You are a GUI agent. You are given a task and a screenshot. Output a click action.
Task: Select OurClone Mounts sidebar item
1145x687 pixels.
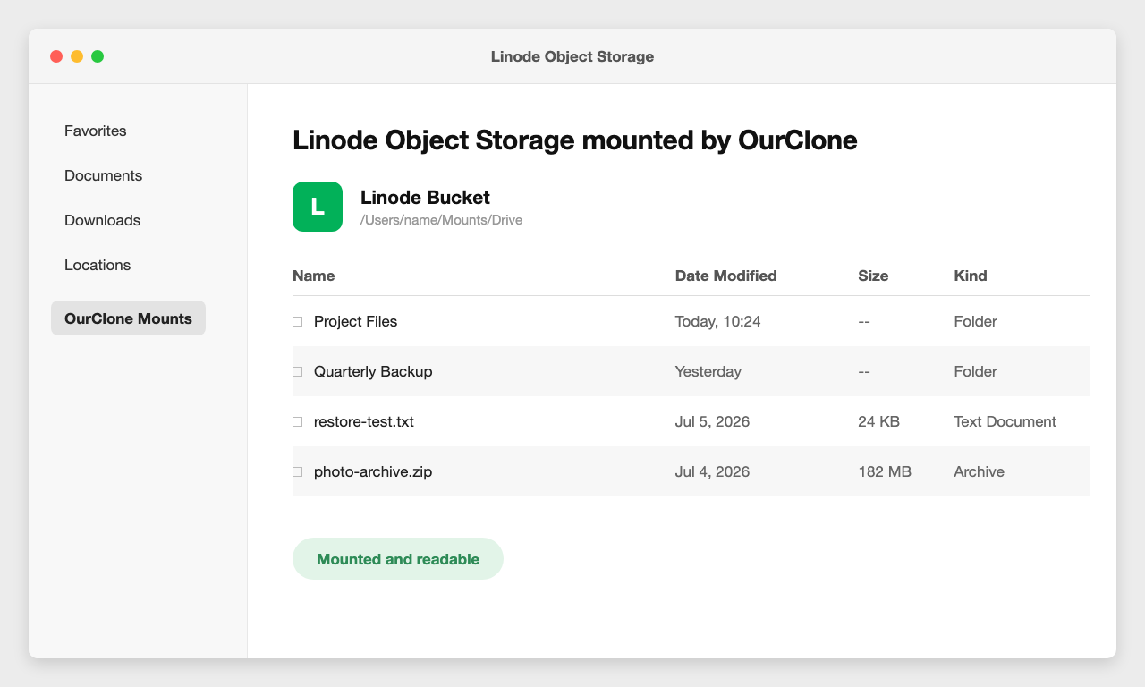point(128,318)
